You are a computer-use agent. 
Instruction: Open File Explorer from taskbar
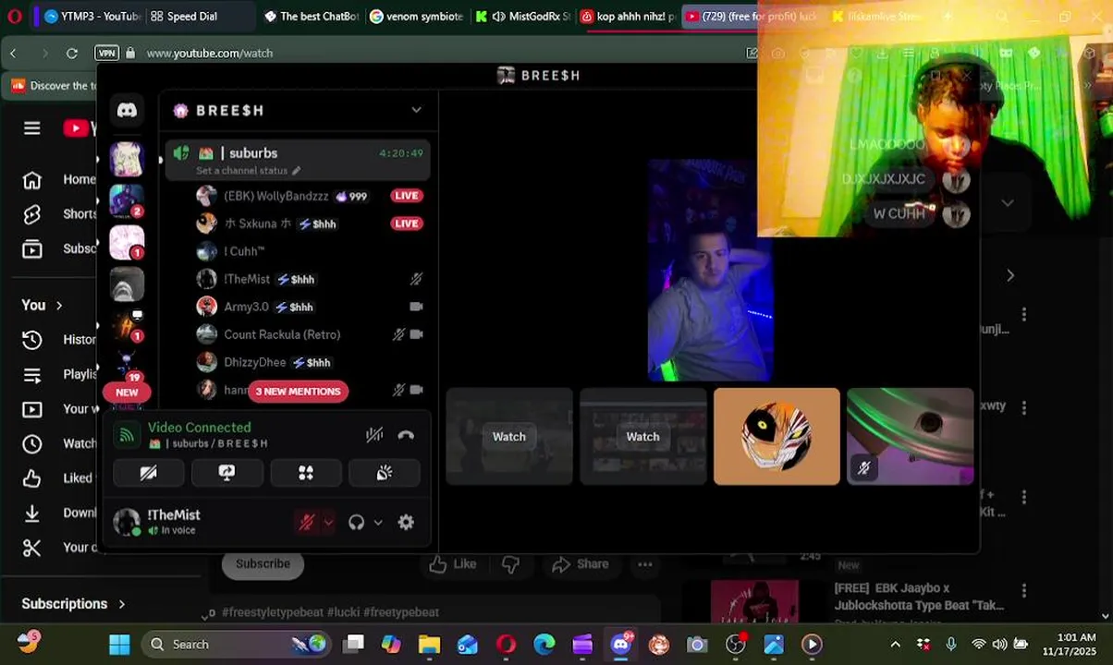(429, 644)
